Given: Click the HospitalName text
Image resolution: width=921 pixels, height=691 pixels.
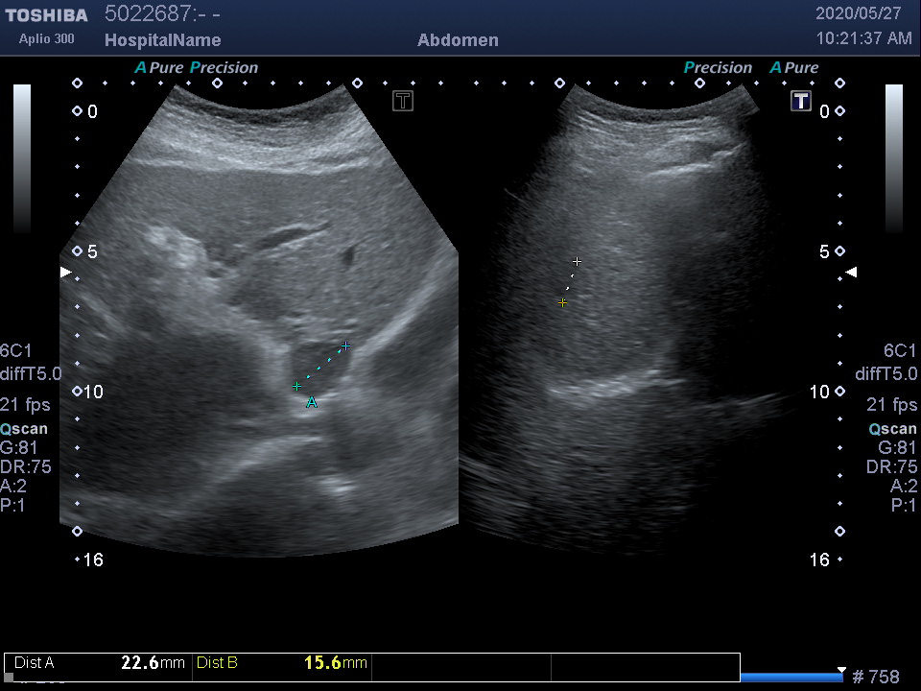Looking at the screenshot, I should point(162,40).
